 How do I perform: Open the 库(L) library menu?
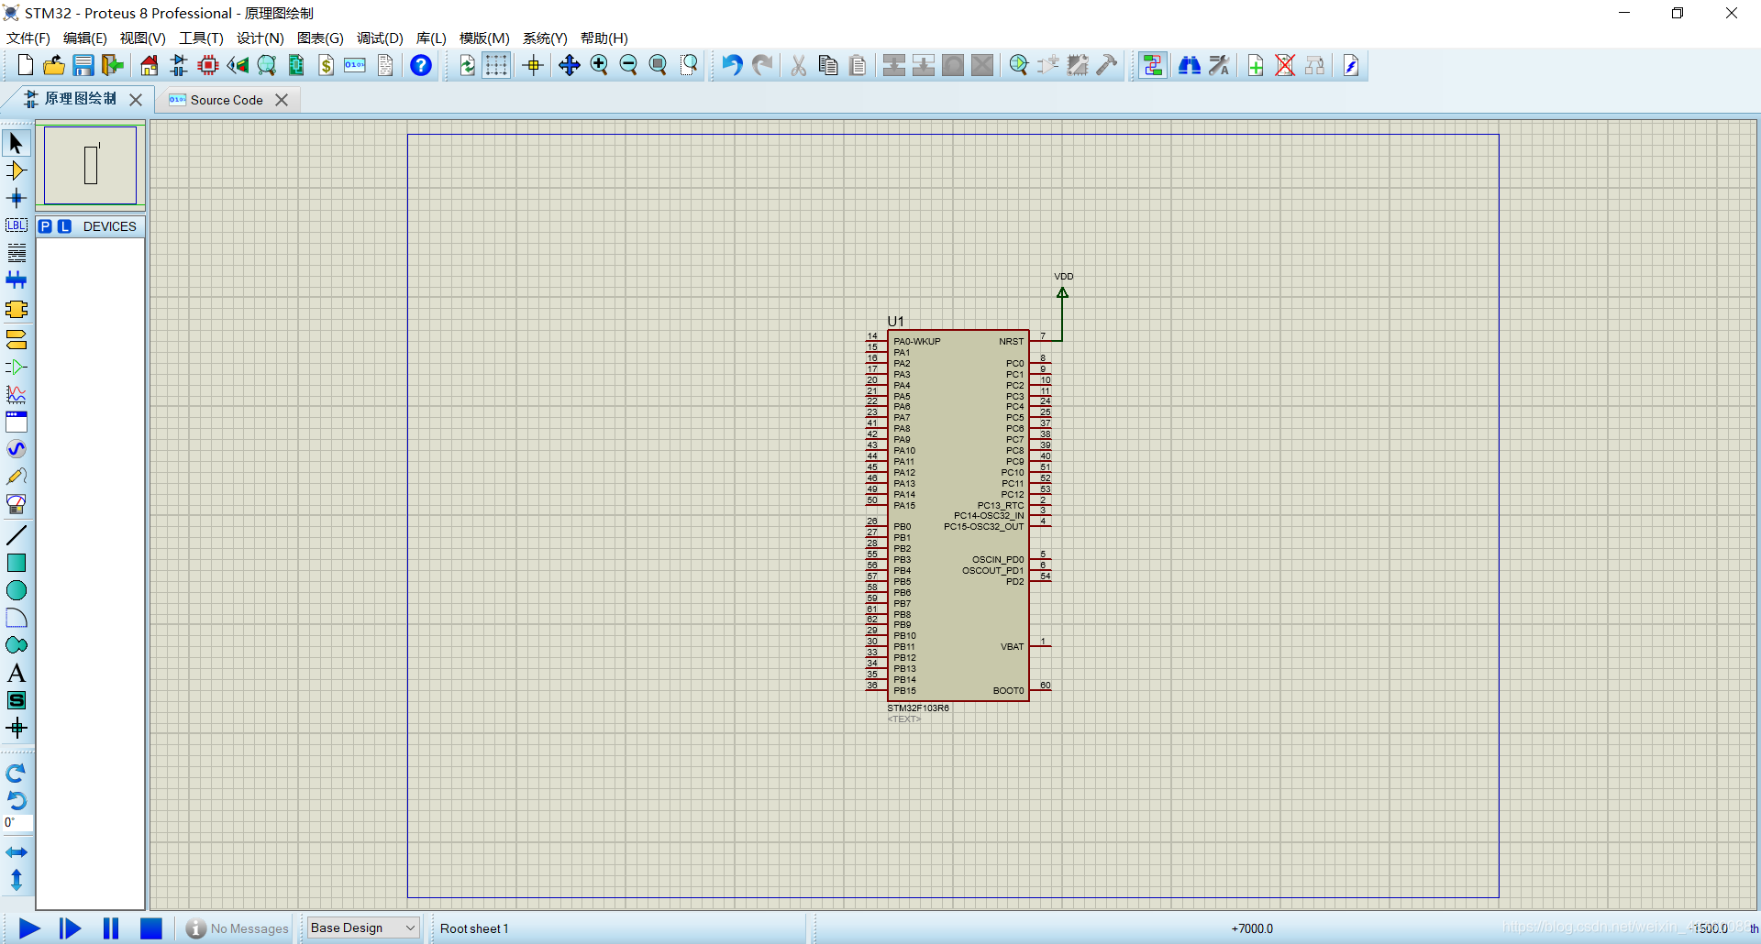click(431, 38)
